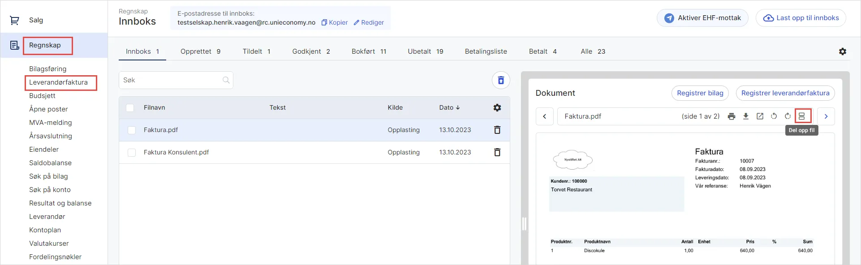Click the Rediger pencil link
Viewport: 861px width, 265px height.
(369, 22)
